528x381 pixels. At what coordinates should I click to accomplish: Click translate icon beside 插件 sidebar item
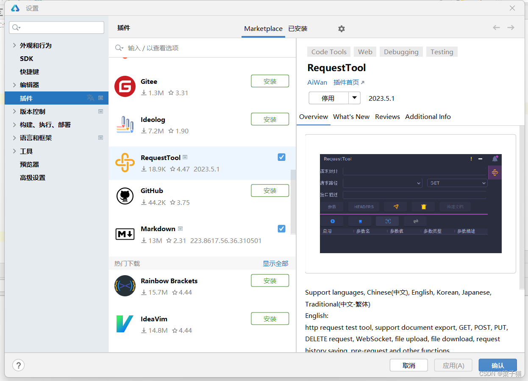[x=91, y=98]
